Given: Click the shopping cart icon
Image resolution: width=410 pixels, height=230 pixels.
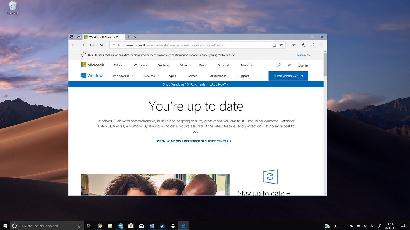Looking at the screenshot, I should click(289, 65).
